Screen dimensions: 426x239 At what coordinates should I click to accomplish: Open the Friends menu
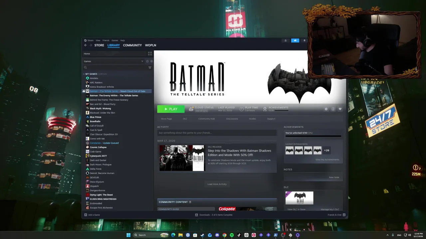click(106, 40)
